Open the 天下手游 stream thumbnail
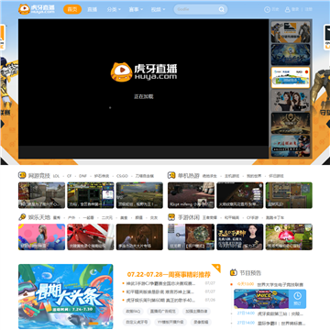The height and width of the screenshot is (330, 330). 240,236
